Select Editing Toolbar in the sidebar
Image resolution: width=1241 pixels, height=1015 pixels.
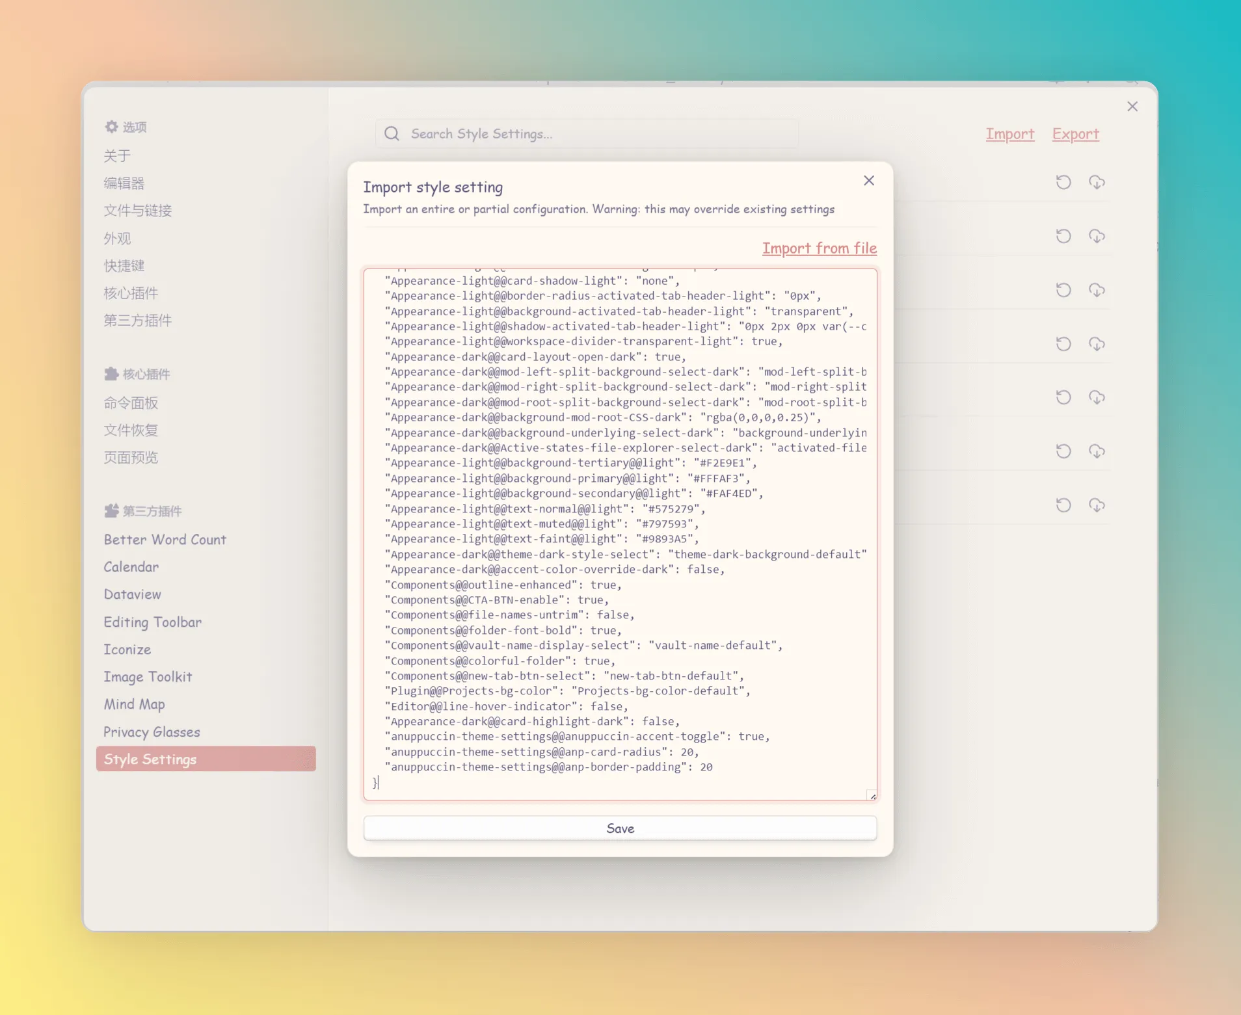coord(153,622)
